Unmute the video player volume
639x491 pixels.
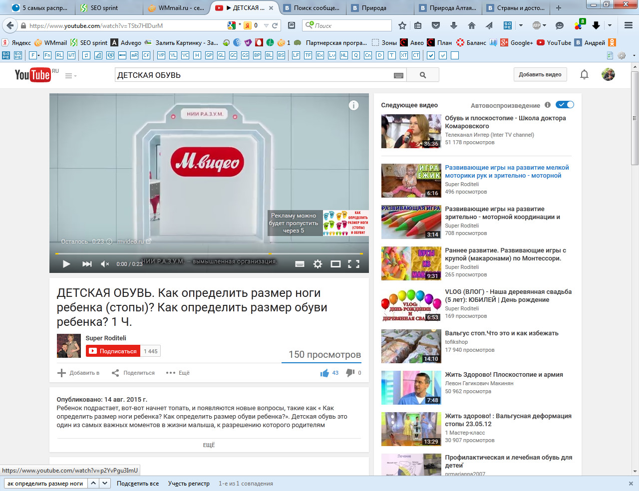click(x=105, y=264)
